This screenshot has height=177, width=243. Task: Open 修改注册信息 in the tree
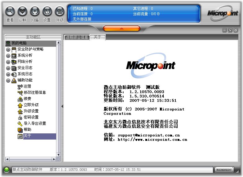coord(35,93)
